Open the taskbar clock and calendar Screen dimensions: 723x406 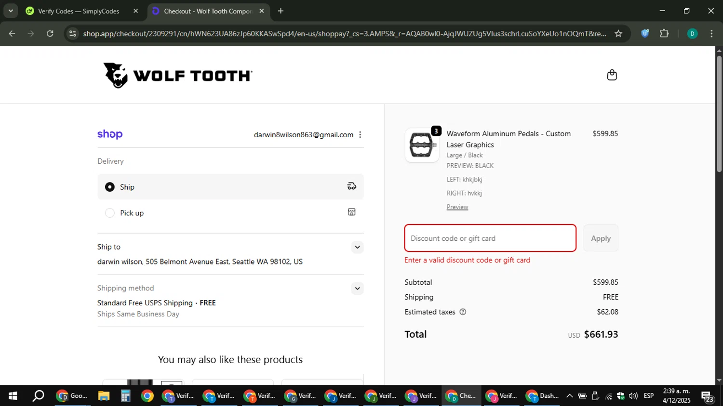coord(676,396)
